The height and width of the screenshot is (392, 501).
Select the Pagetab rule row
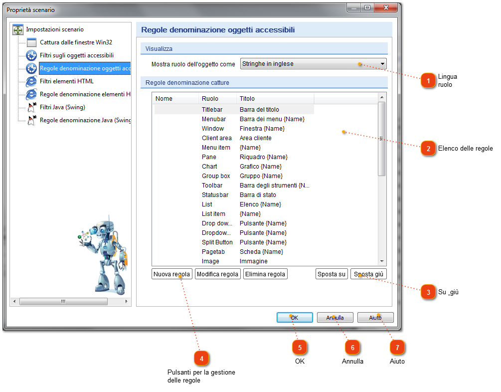coord(234,252)
